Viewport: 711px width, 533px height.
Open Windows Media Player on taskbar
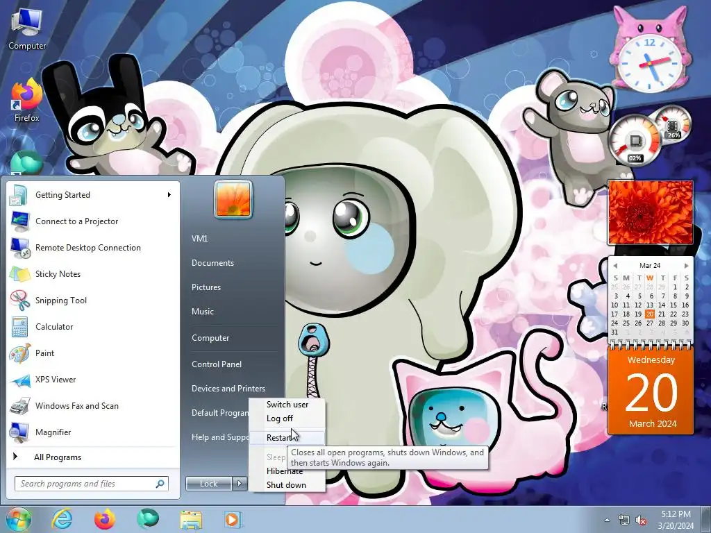(x=233, y=519)
